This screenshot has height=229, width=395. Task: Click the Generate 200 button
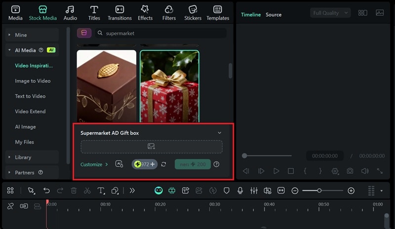(x=193, y=164)
